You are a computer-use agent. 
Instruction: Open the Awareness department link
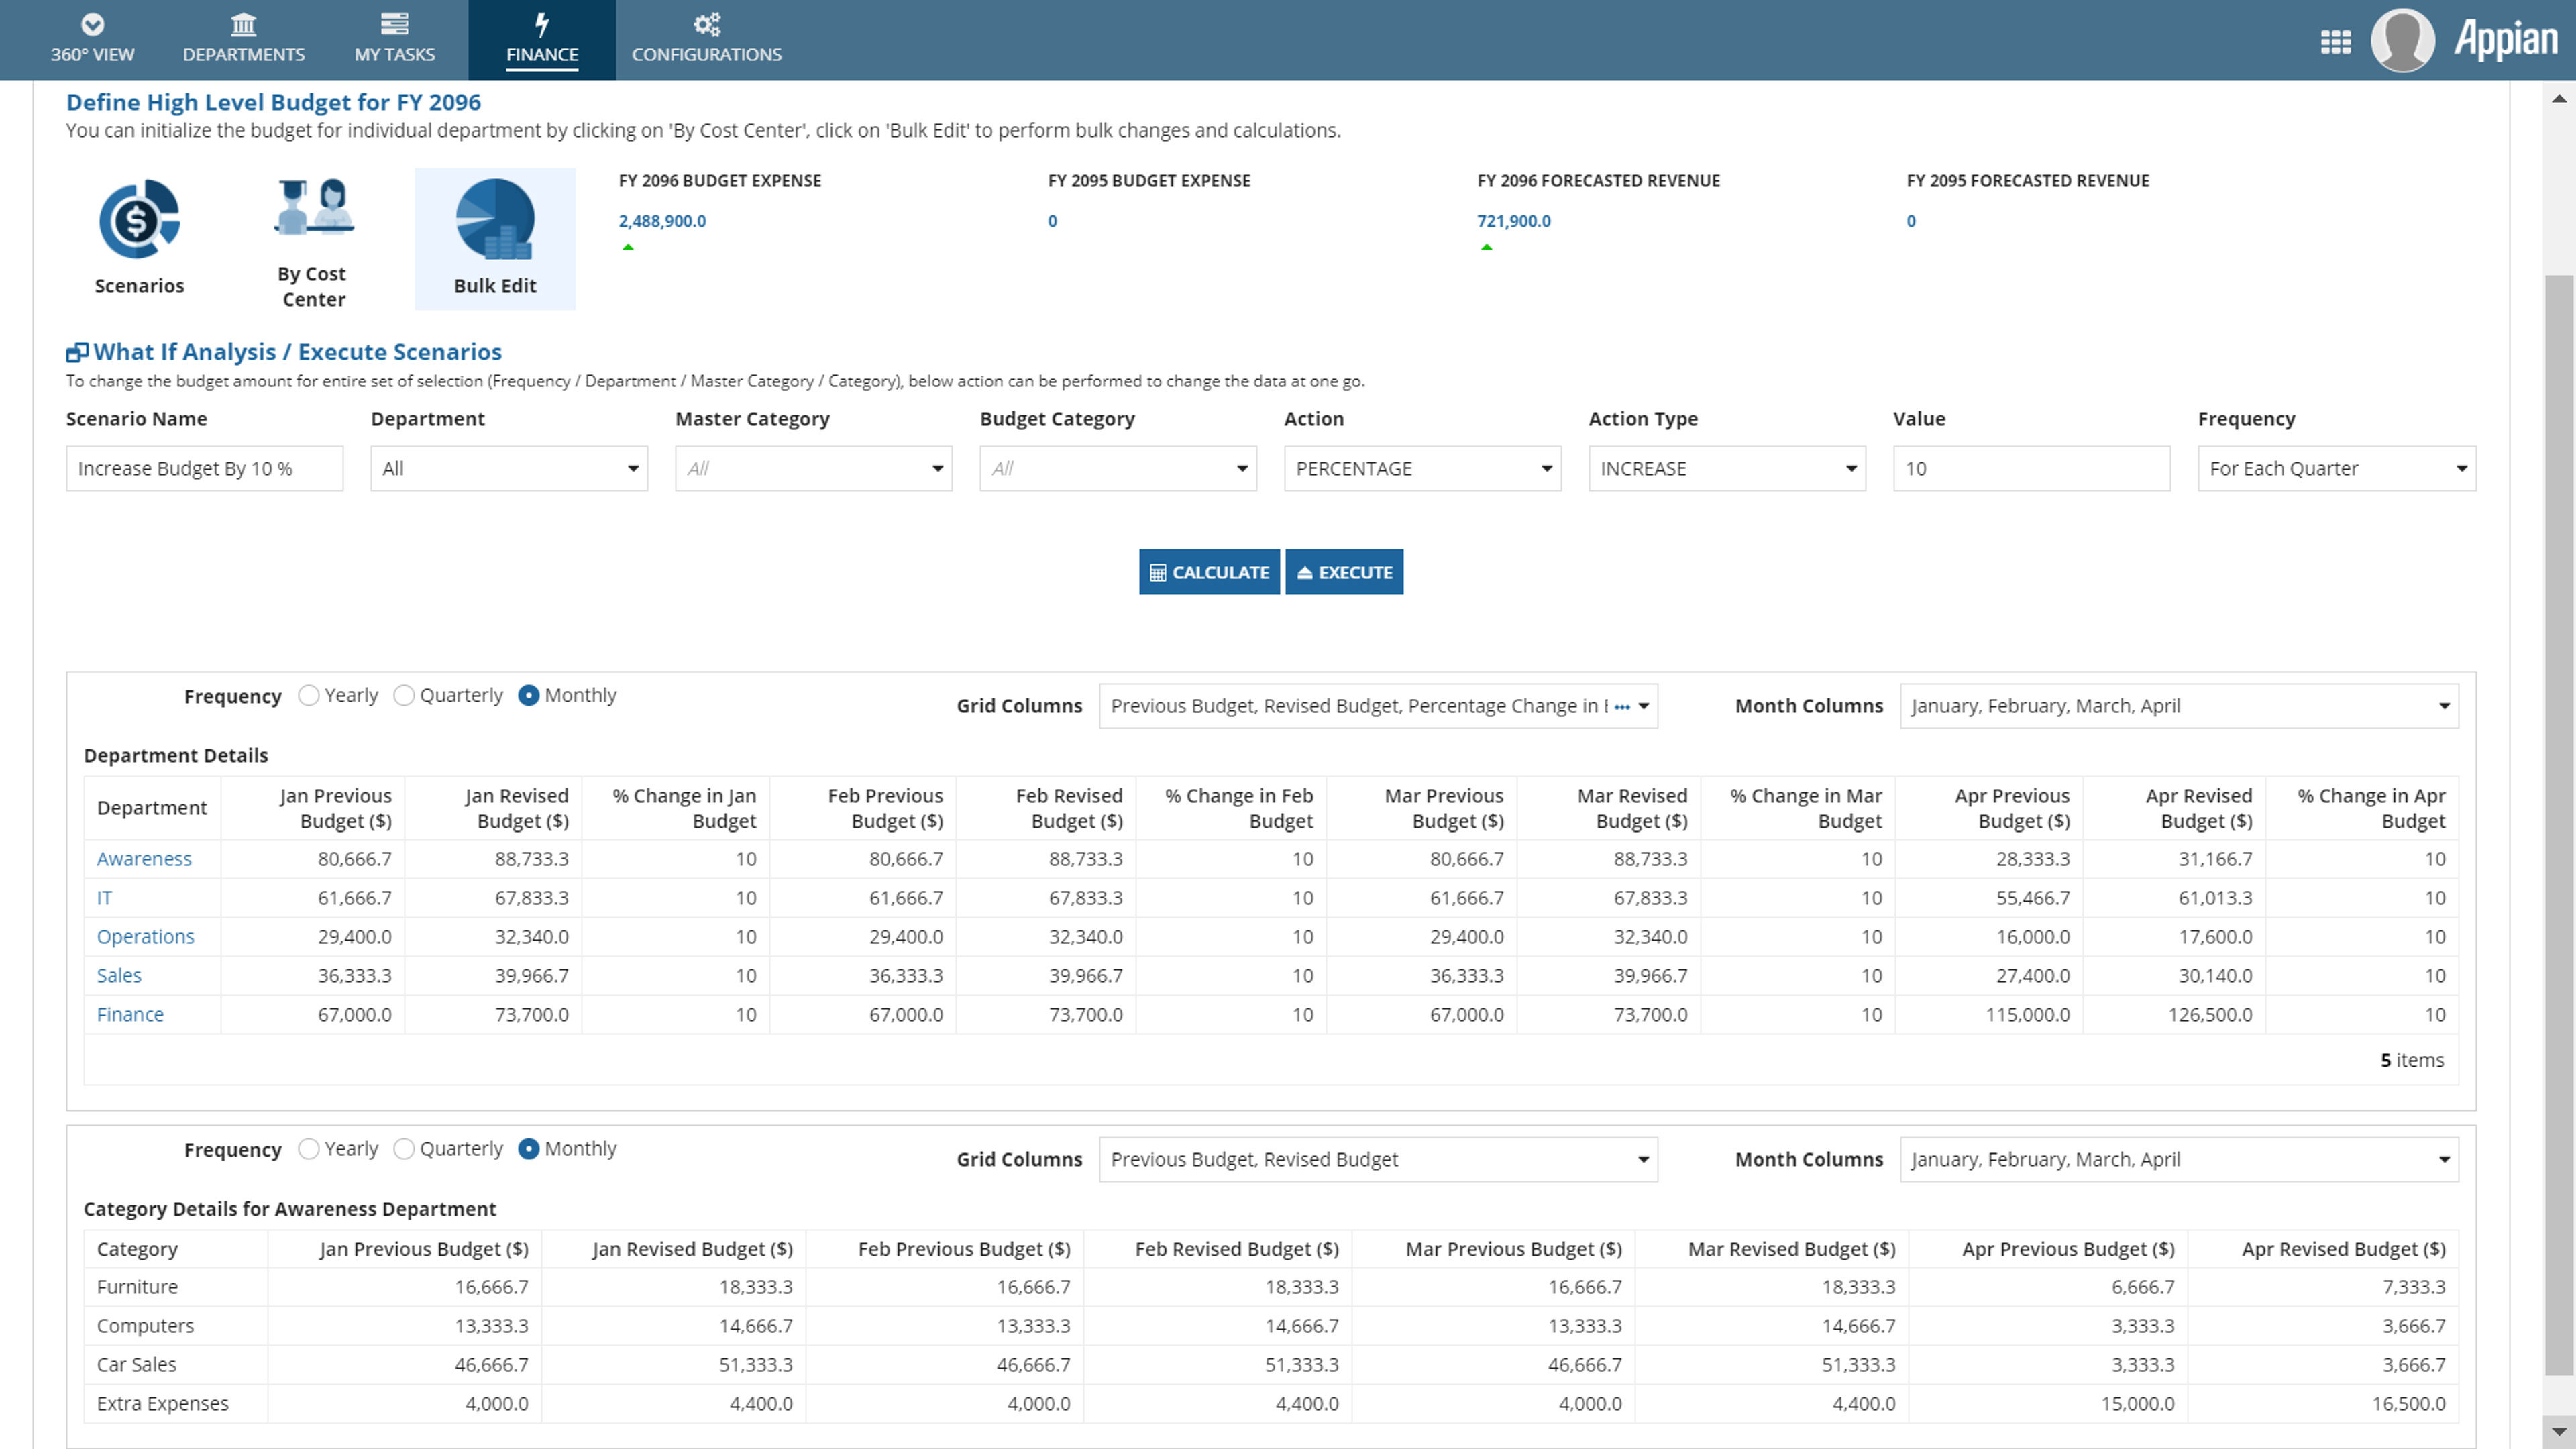(x=144, y=859)
